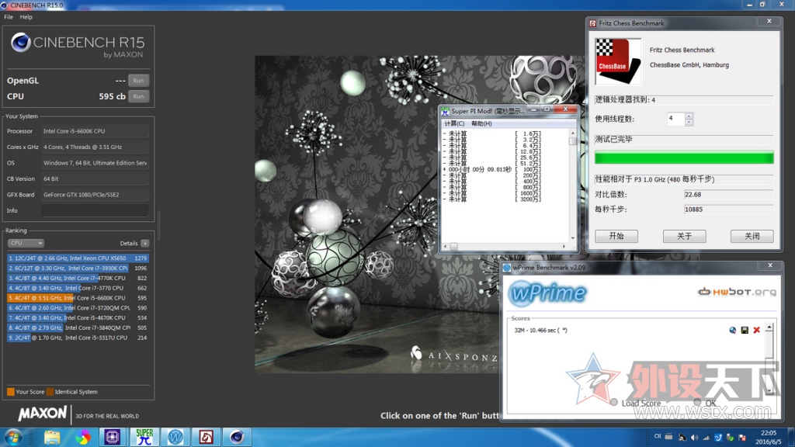Select the Core i7-3720QM ranking row
Screen dimensions: 795x447
78,307
